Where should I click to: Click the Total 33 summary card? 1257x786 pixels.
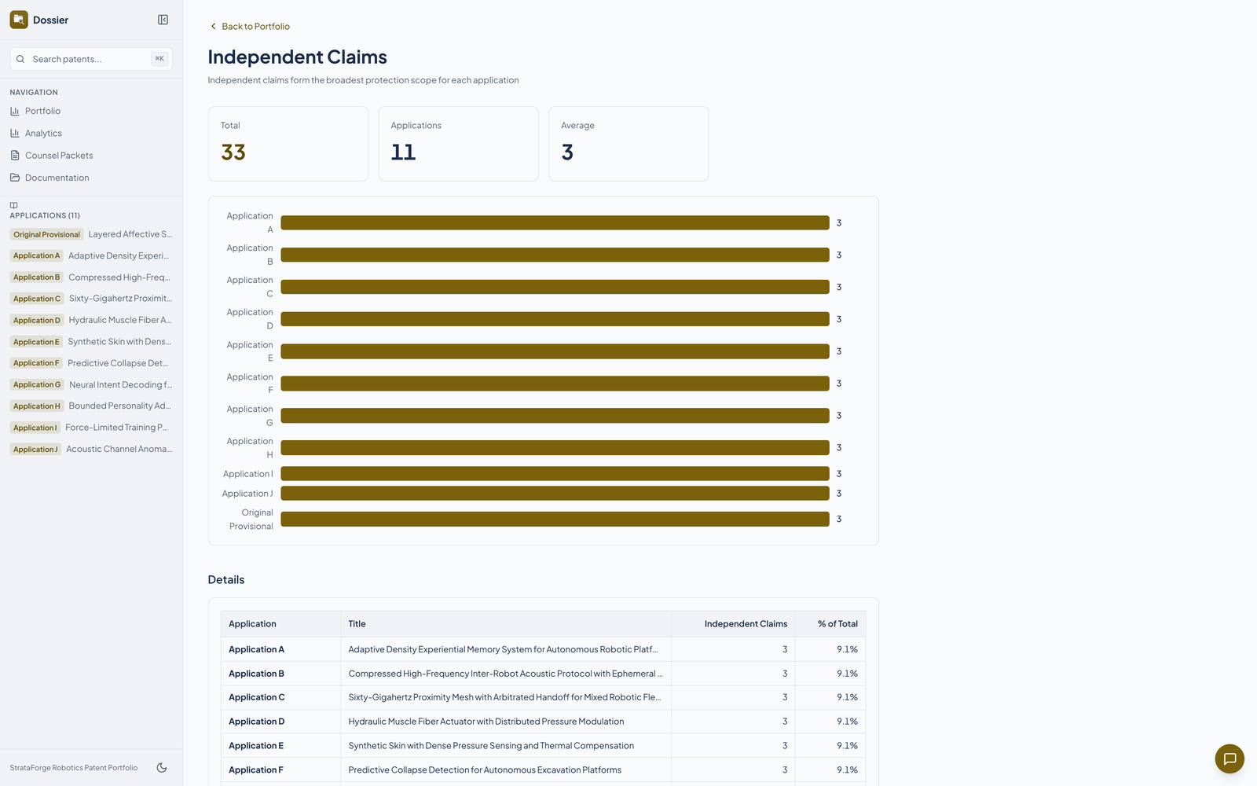point(288,144)
